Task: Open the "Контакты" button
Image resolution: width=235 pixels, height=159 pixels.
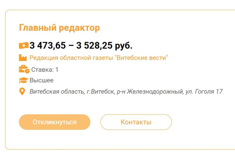Action: coord(136,122)
